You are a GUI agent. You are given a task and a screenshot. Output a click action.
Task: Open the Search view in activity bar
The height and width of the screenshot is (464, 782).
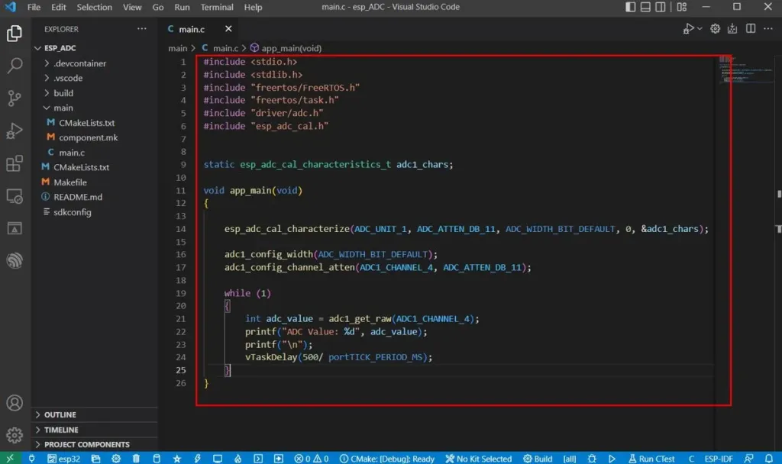click(15, 66)
